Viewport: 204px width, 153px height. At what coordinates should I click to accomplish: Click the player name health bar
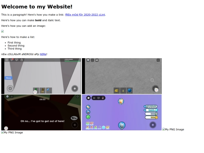tap(73, 60)
